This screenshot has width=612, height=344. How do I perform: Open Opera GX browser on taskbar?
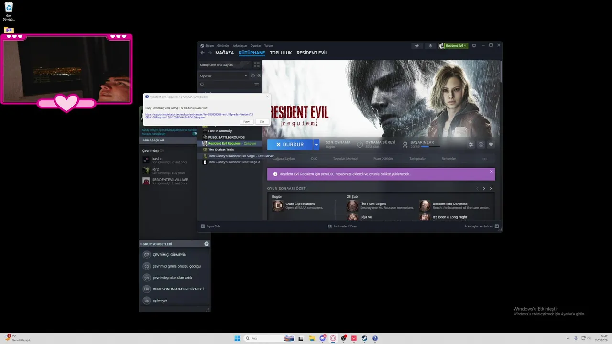click(x=333, y=338)
